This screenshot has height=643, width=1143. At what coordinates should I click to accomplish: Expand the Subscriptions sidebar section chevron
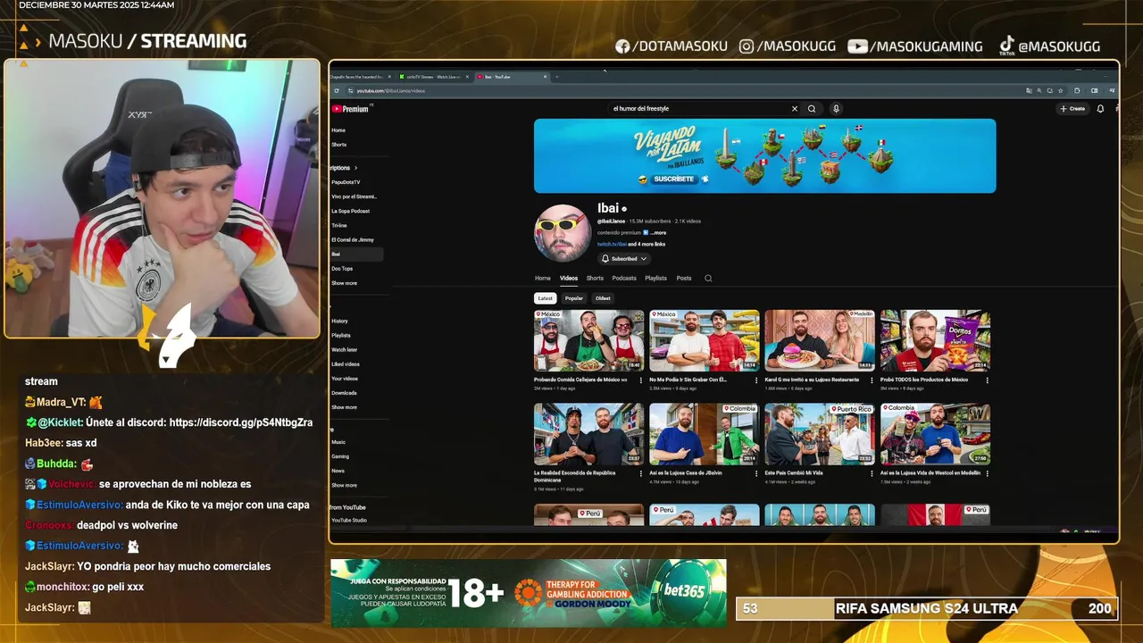click(355, 168)
